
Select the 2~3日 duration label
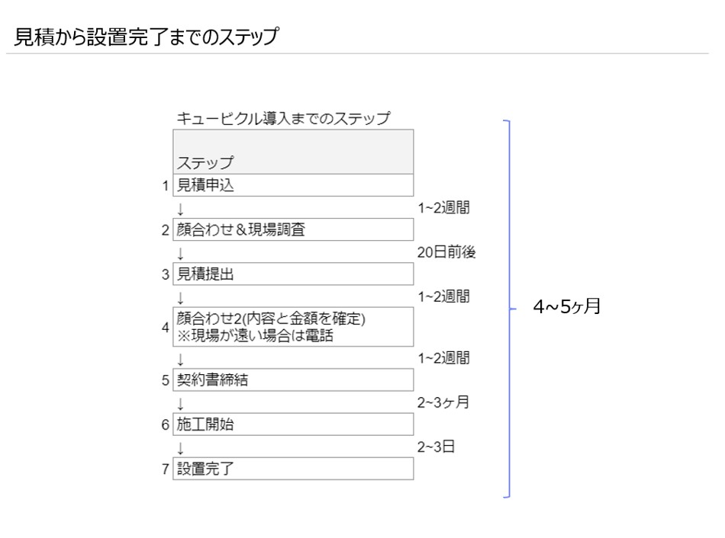[x=436, y=447]
